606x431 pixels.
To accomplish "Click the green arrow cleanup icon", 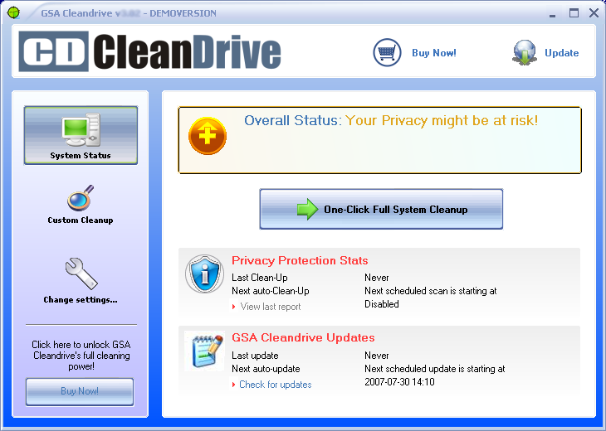I will [307, 210].
